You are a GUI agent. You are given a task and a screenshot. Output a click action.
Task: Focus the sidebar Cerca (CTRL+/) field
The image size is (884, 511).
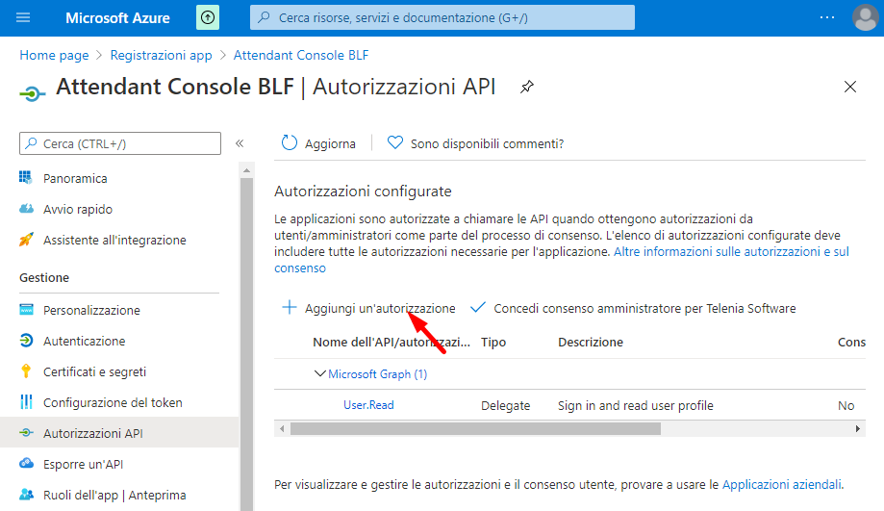pos(120,143)
